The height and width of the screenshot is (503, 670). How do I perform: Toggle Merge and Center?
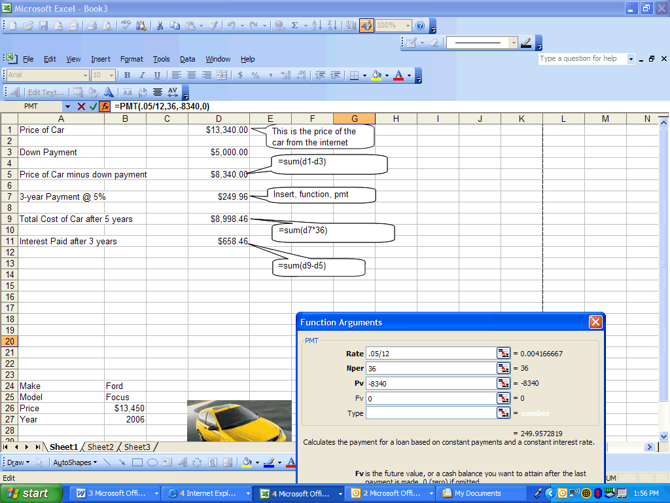pos(222,75)
